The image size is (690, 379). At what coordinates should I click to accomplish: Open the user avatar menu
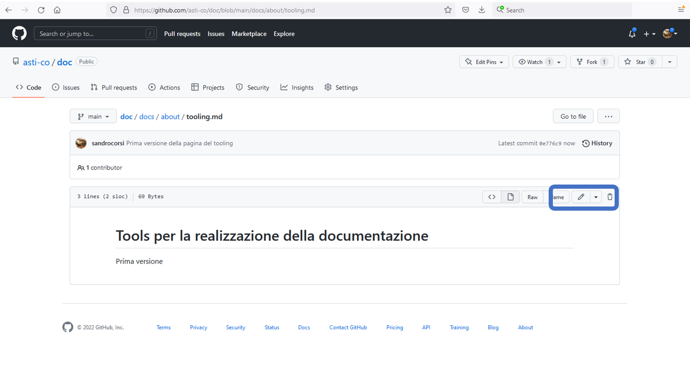point(670,33)
